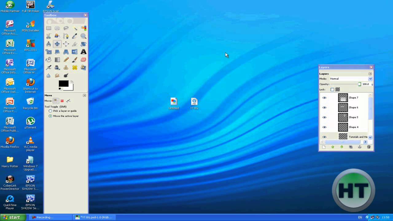Hide the Shape 7 layer

(x=324, y=98)
